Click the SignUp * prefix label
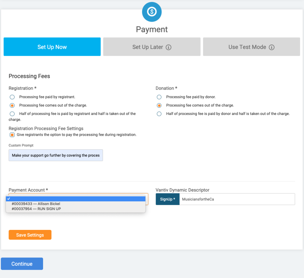 (168, 199)
